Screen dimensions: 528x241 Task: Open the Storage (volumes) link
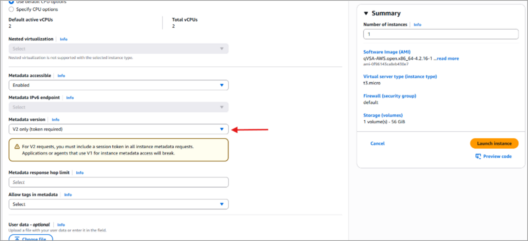pyautogui.click(x=383, y=115)
